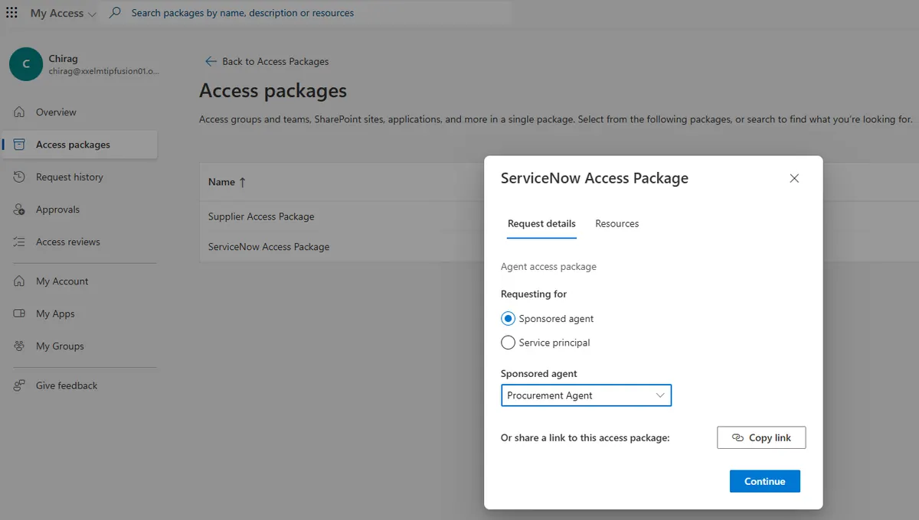919x520 pixels.
Task: Click the Request history clock icon
Action: click(20, 177)
